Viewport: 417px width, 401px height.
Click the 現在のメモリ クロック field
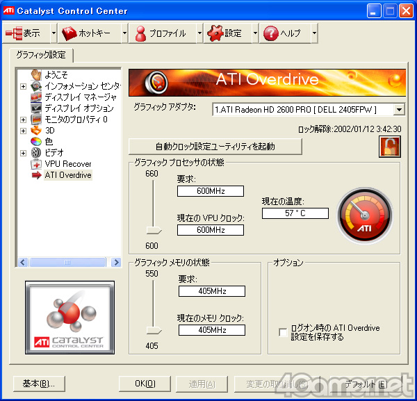[212, 330]
